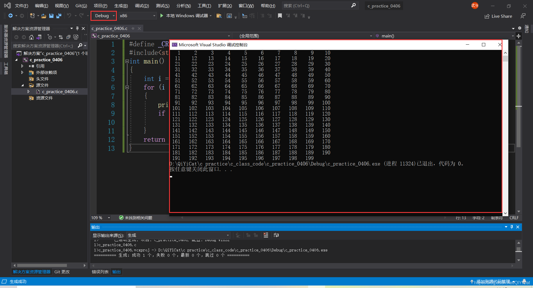Image resolution: width=533 pixels, height=288 pixels.
Task: Open the feedback icon next to Live Share
Action: 523,16
